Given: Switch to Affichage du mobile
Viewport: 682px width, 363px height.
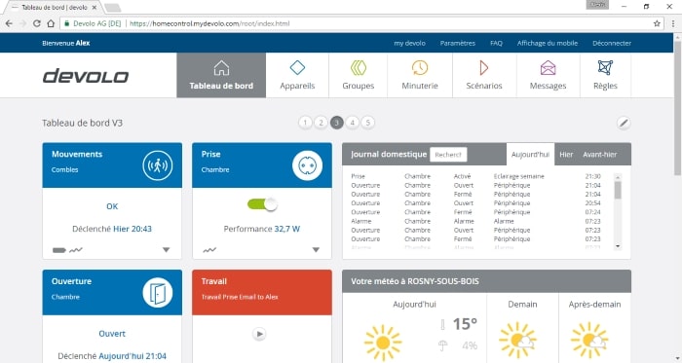Looking at the screenshot, I should 548,43.
